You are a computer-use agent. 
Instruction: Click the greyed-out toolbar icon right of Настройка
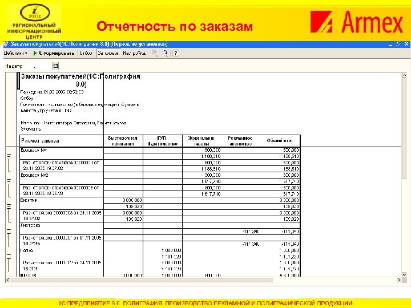[155, 53]
